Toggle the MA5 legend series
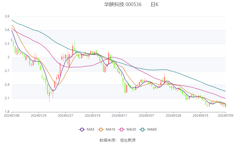This screenshot has width=235, height=143. (x=87, y=129)
